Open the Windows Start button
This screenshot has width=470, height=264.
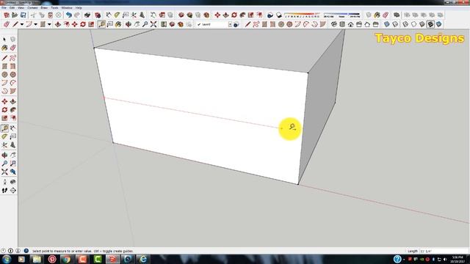7,259
